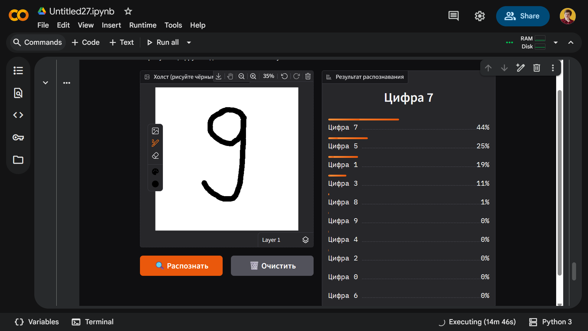
Task: Collapse the cell section chevron
Action: (45, 83)
